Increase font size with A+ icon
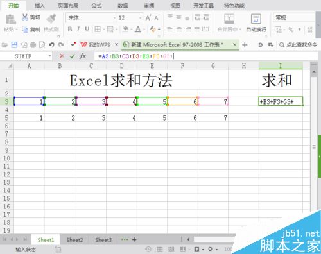 coord(148,17)
